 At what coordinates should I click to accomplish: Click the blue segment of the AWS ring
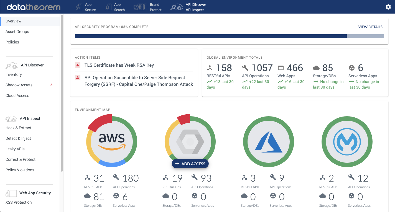[113, 164]
